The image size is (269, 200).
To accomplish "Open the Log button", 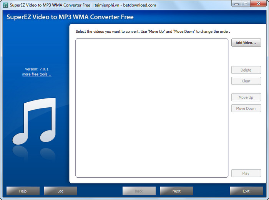I will pyautogui.click(x=61, y=191).
